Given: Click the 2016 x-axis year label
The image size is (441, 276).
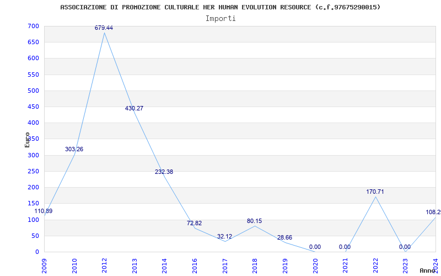Looking at the screenshot, I should [x=195, y=266].
